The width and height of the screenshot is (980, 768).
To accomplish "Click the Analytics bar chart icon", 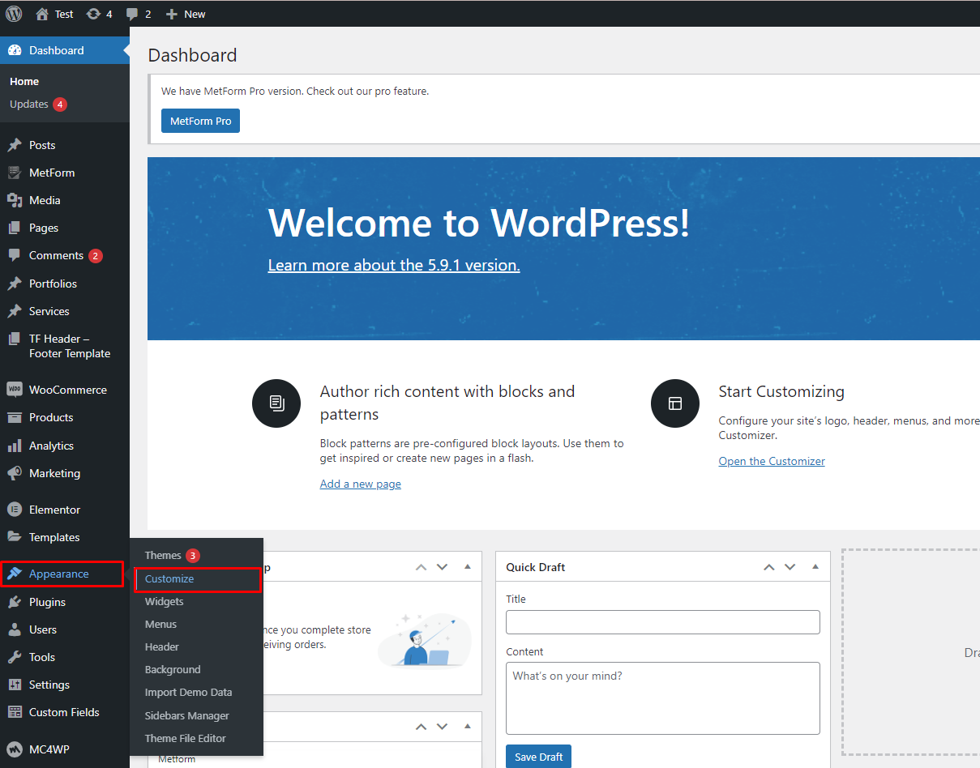I will coord(15,446).
